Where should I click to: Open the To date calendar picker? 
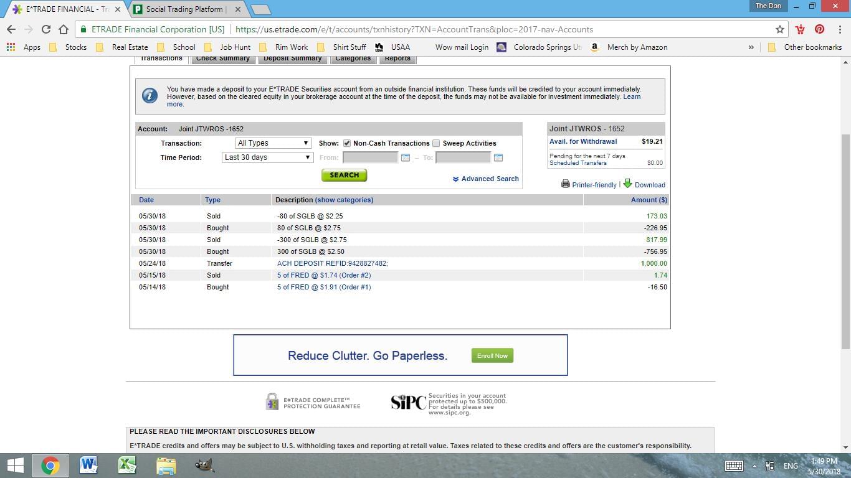pos(498,157)
